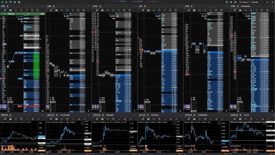The height and width of the screenshot is (155, 275).
Task: Switch to the Сообщения tab
Action: [202, 115]
